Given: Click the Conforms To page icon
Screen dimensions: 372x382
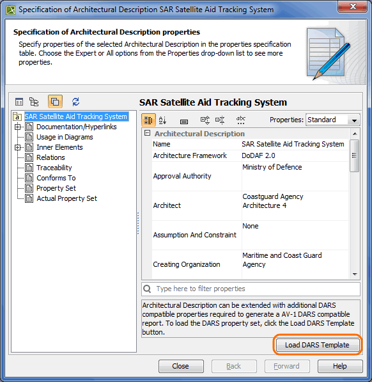Looking at the screenshot, I should (29, 178).
